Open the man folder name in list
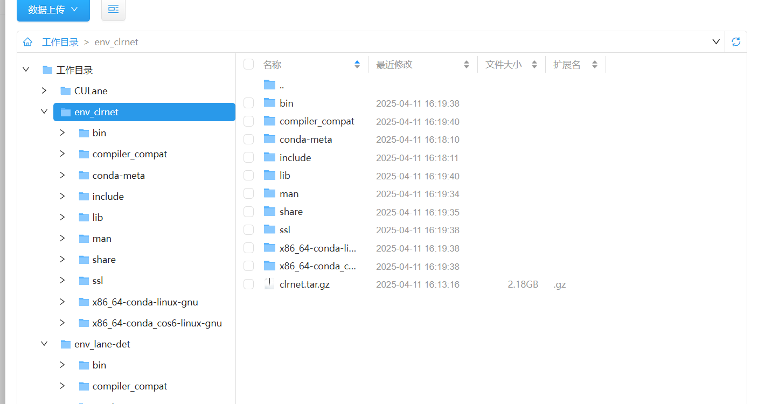758x404 pixels. tap(289, 193)
